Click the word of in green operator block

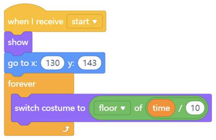(138, 108)
